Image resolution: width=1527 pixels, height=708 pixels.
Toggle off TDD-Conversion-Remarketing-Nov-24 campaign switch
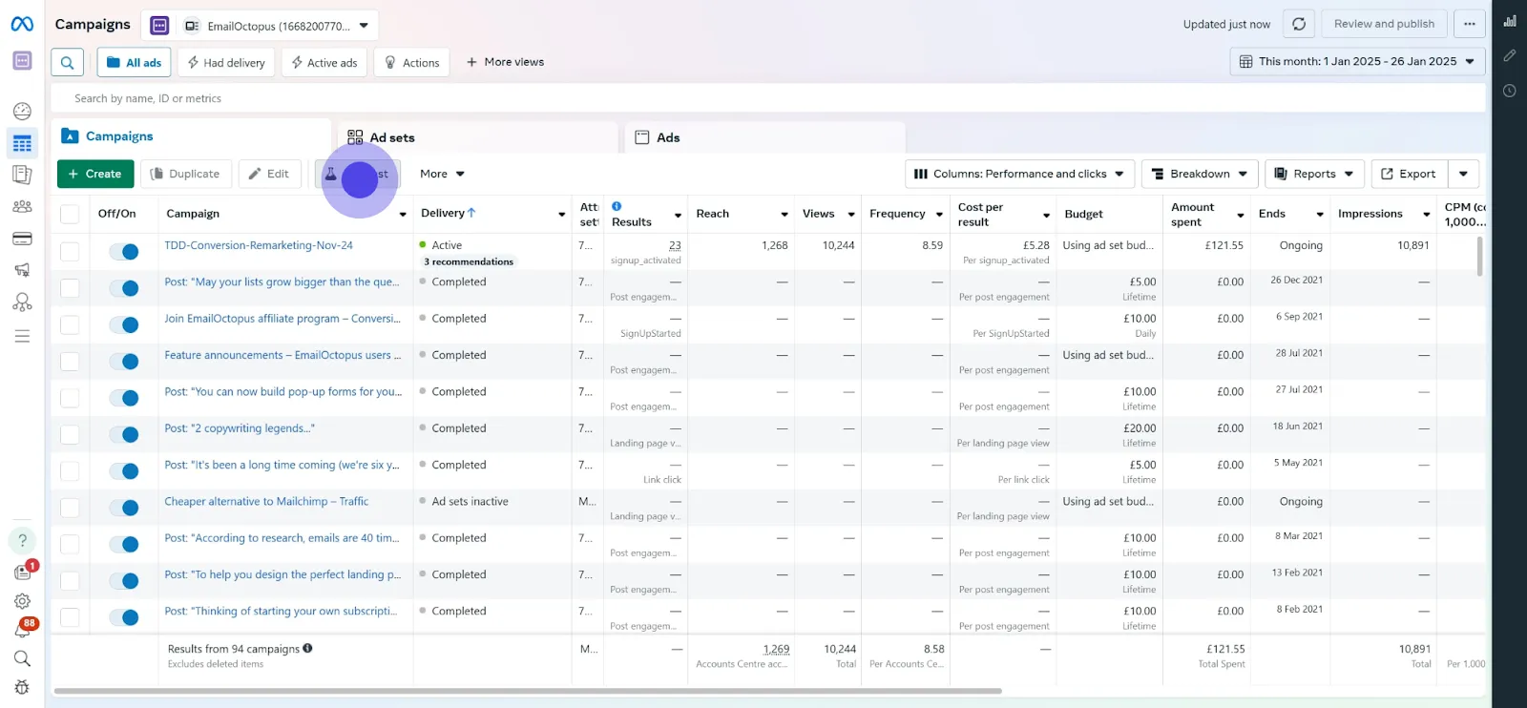(124, 252)
